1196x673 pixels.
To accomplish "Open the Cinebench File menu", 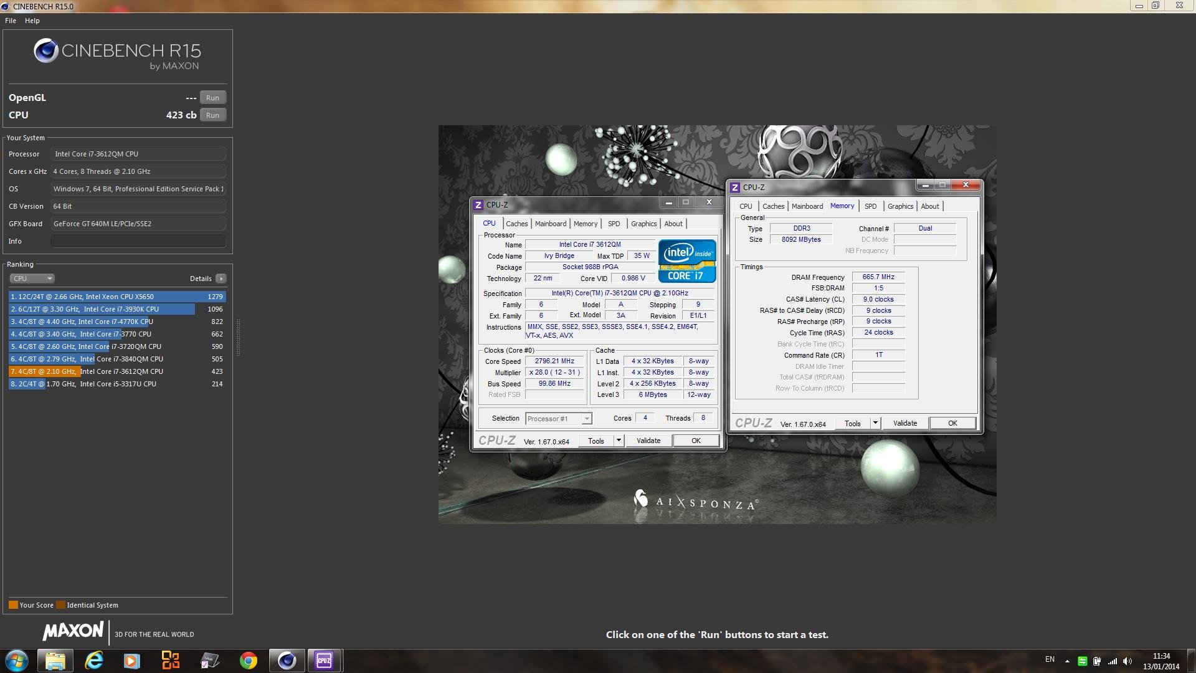I will 11,21.
